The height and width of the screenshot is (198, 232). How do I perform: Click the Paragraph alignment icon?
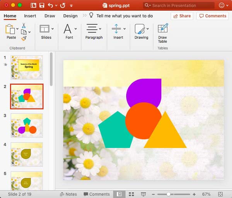coord(92,28)
